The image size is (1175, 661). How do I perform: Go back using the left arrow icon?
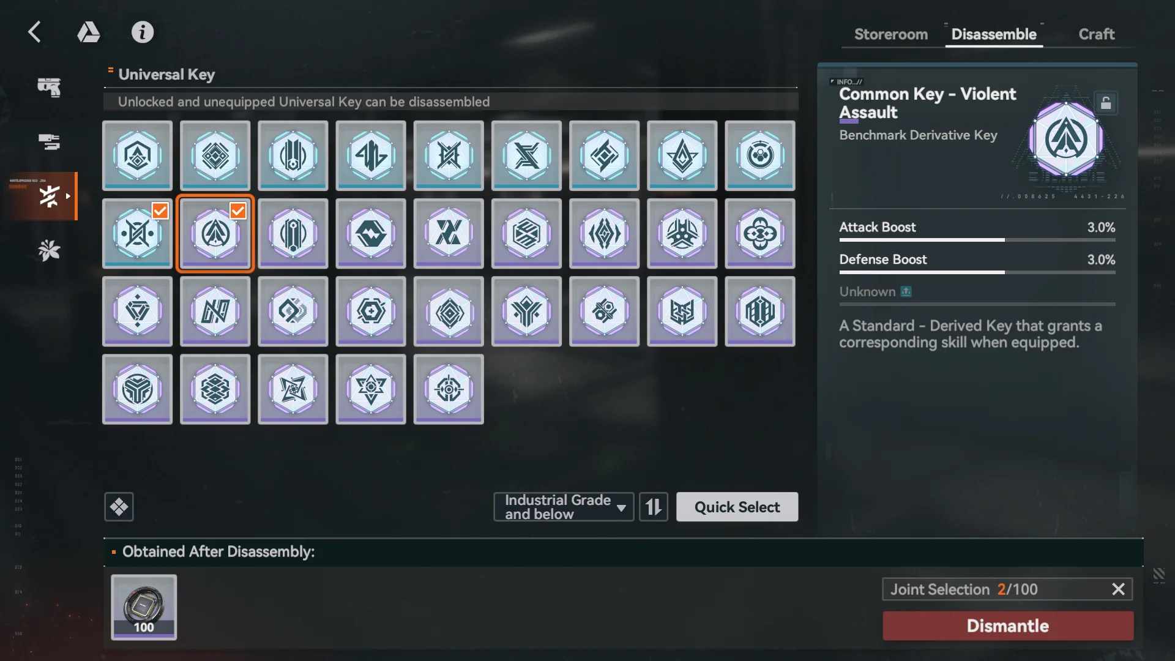tap(34, 32)
